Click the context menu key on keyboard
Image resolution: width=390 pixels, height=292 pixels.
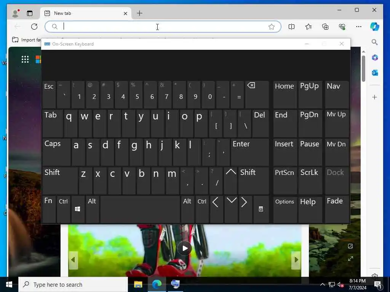(261, 209)
